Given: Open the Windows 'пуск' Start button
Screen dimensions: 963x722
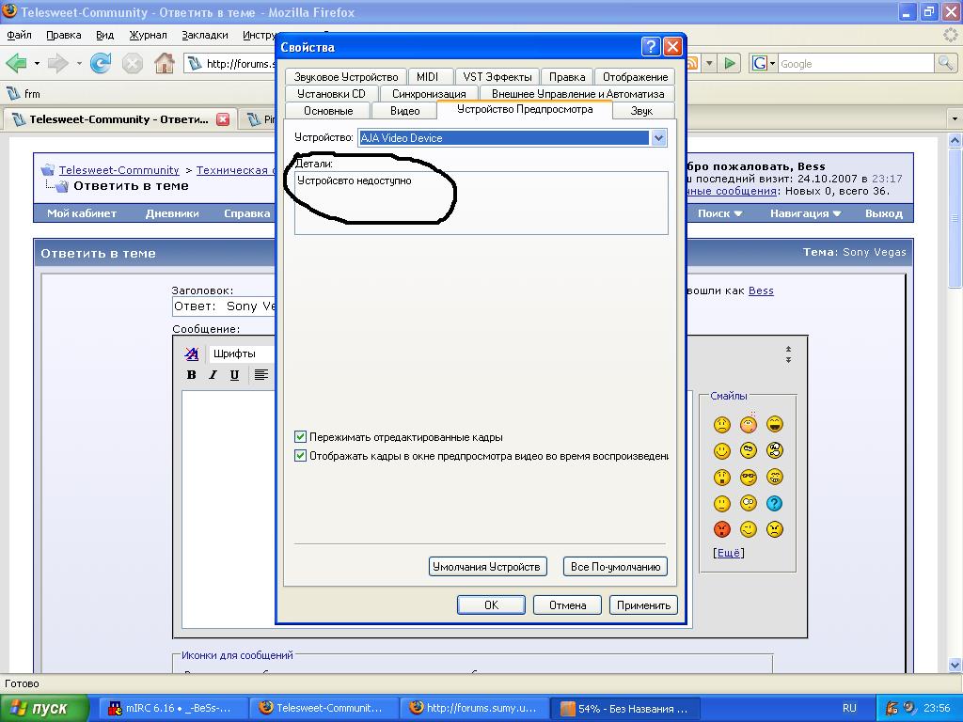Looking at the screenshot, I should click(44, 708).
